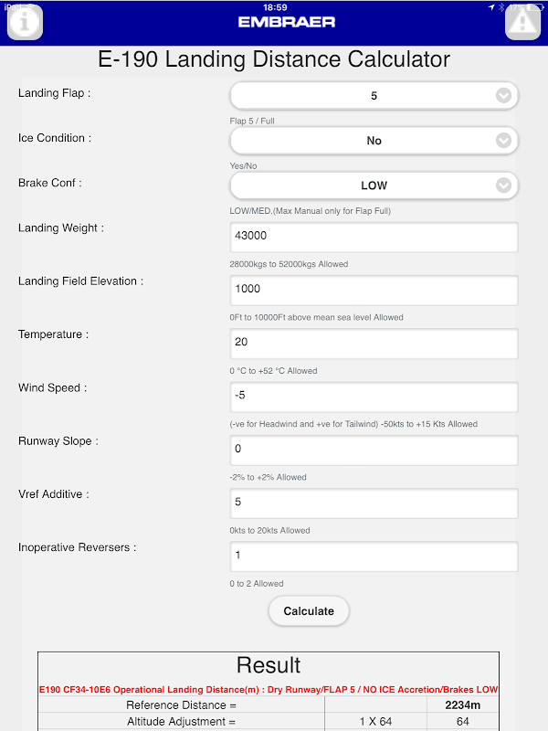Screen dimensions: 548x731
Task: Open Brake Conf selector showing LOW
Action: pyautogui.click(x=374, y=185)
